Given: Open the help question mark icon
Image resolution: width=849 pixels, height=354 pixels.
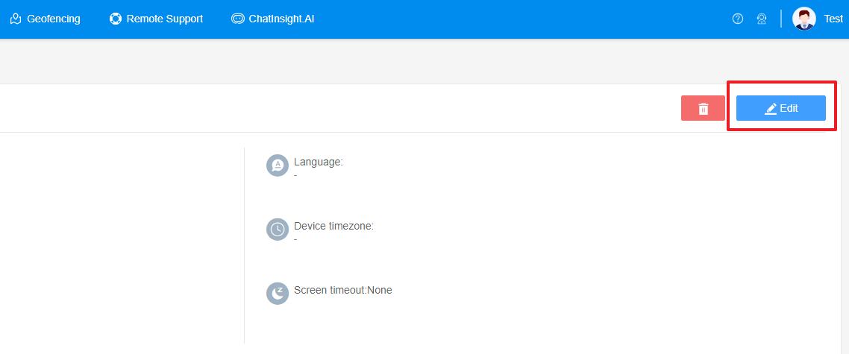Looking at the screenshot, I should 738,19.
